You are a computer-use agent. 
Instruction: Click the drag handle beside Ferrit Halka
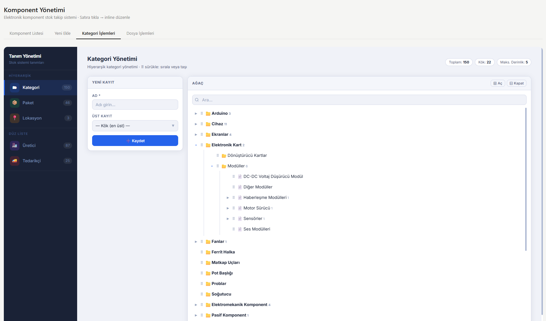[202, 252]
